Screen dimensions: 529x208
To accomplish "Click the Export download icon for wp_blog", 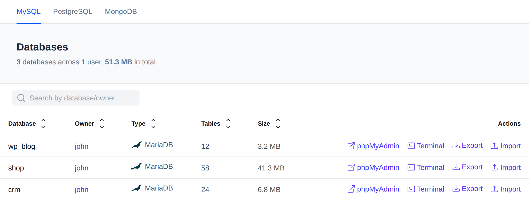I will (456, 145).
